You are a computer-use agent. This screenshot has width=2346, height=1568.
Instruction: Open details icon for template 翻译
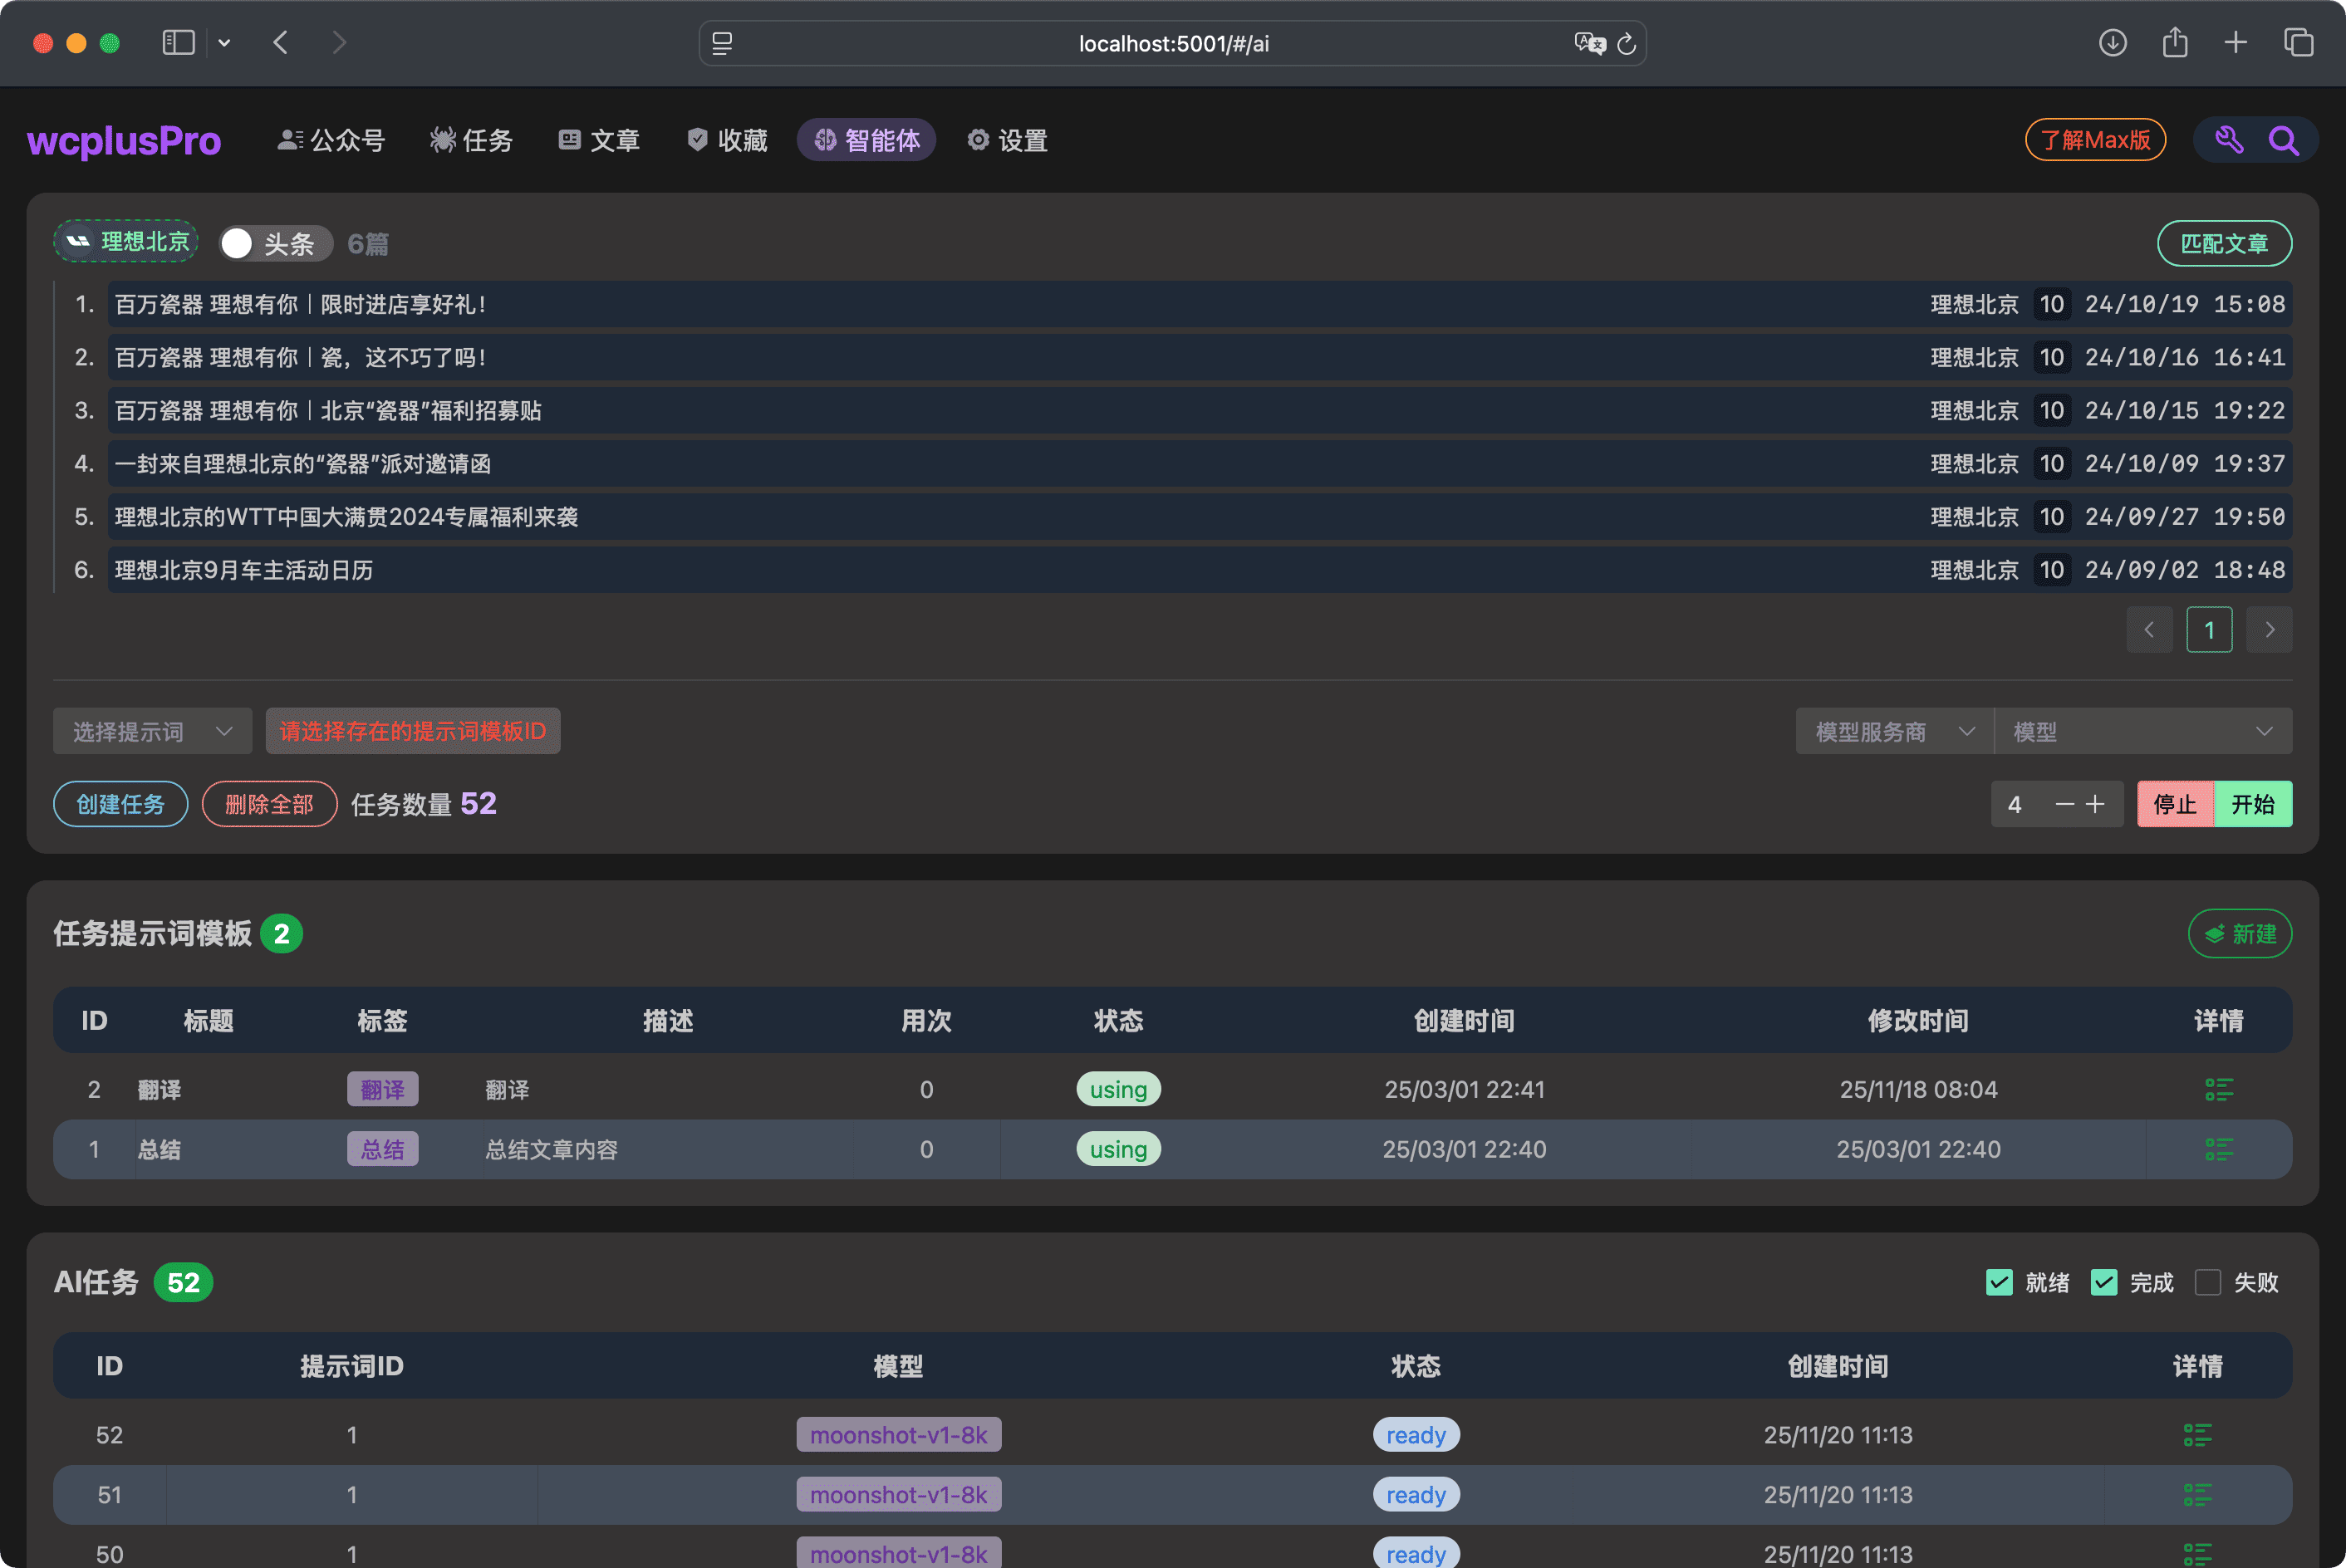(x=2219, y=1089)
